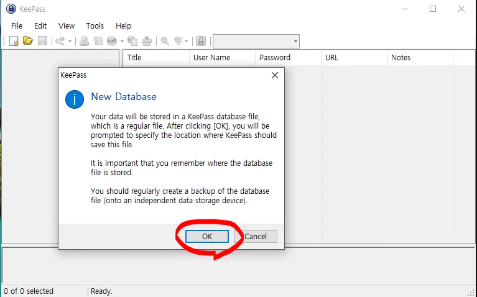Viewport: 477px width, 297px height.
Task: Maximize the KeePass main window
Action: [x=433, y=9]
